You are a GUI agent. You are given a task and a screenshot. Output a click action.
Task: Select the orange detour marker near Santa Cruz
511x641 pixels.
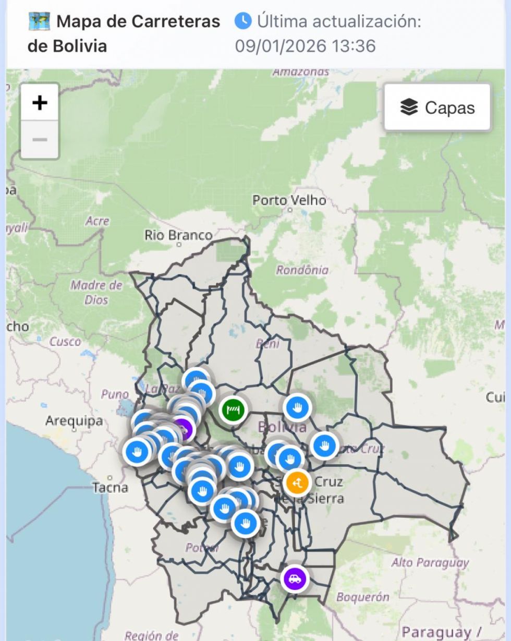pyautogui.click(x=297, y=482)
